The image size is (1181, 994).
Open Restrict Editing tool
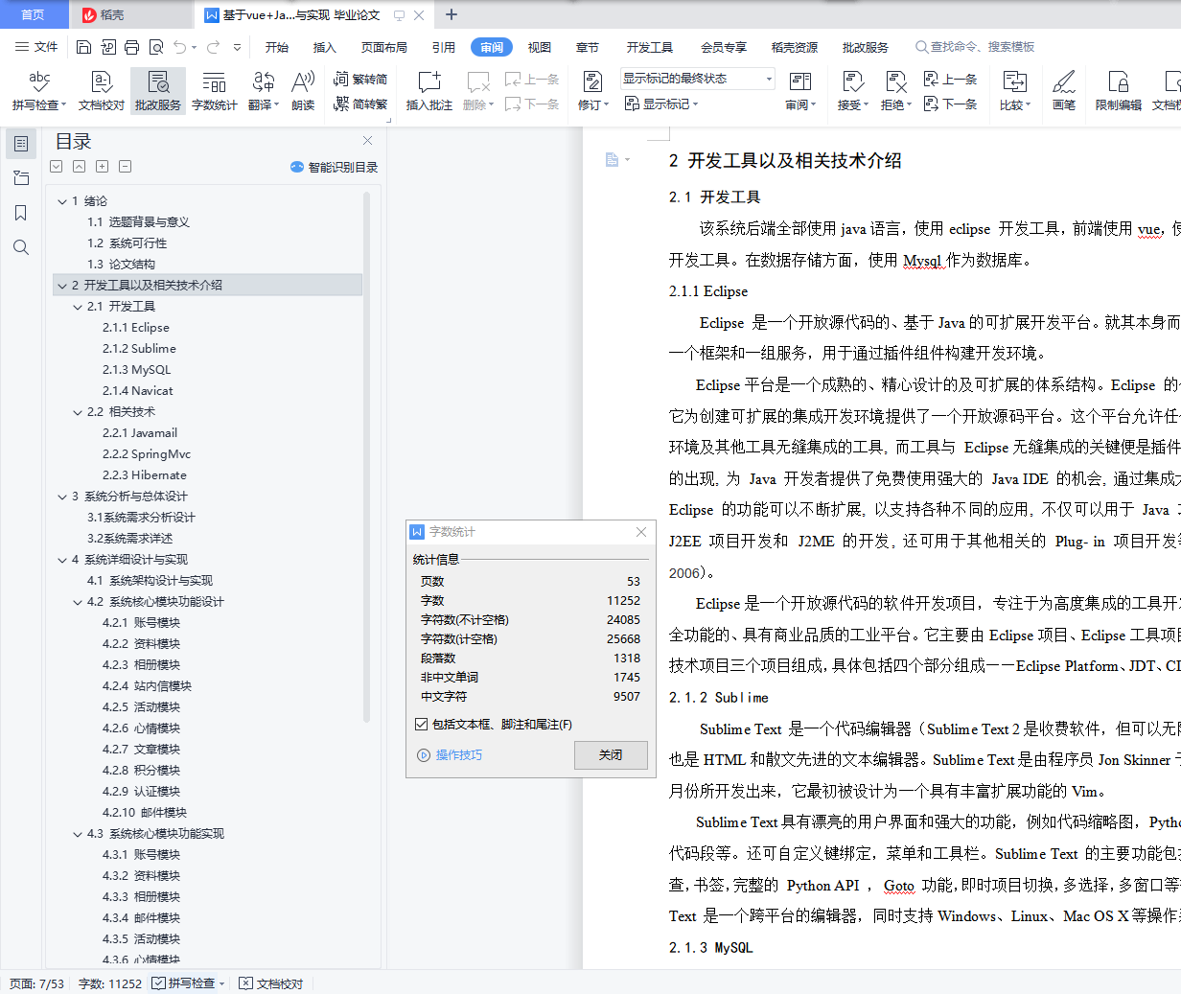[x=1119, y=91]
